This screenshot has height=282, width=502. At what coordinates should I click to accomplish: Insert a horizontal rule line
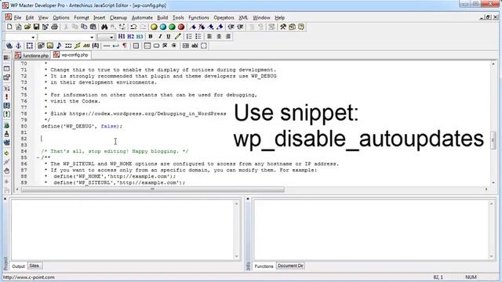tap(107, 45)
